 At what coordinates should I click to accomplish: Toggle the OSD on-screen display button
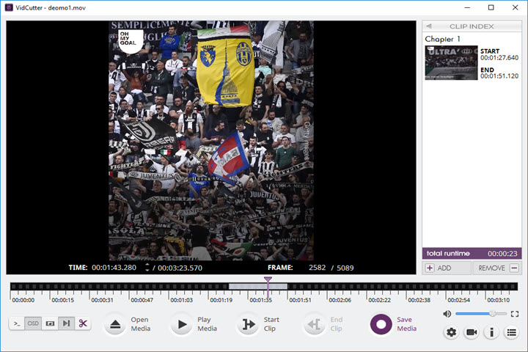[33, 323]
